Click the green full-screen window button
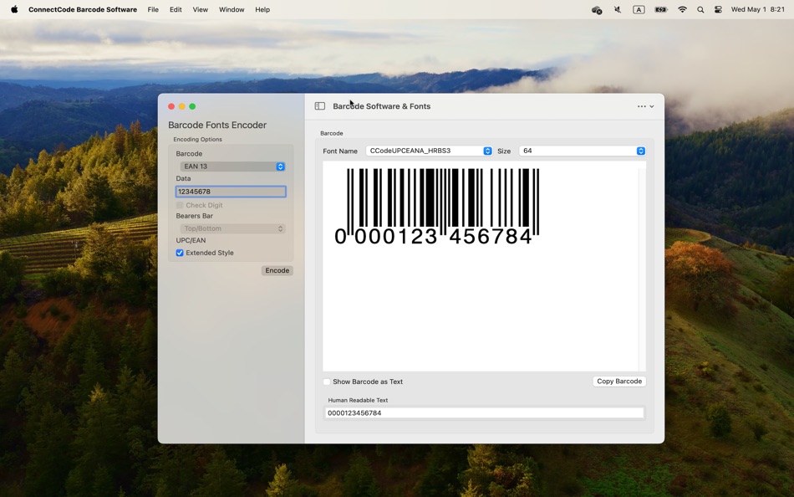This screenshot has width=794, height=497. (192, 106)
